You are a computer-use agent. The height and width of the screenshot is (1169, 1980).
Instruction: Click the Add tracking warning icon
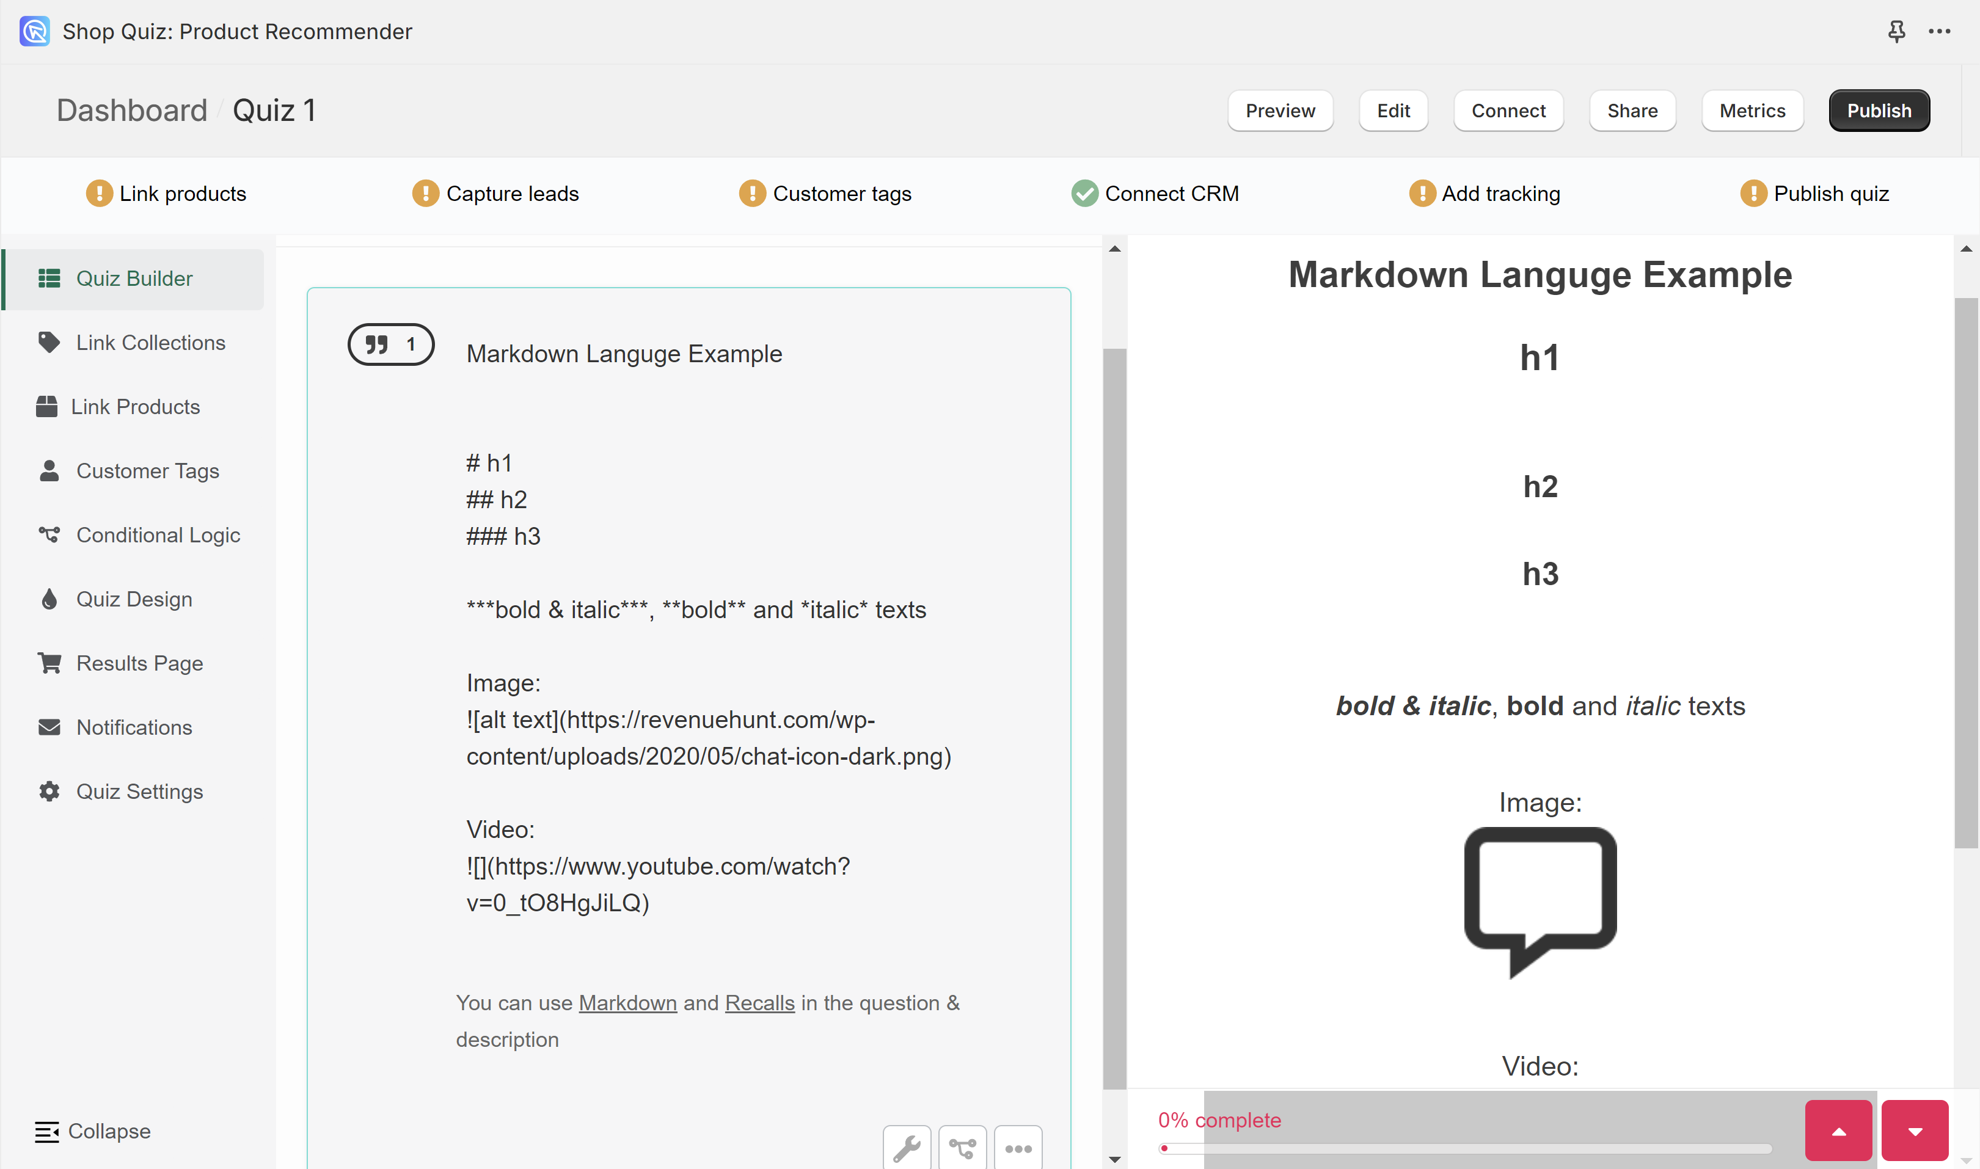(x=1422, y=193)
